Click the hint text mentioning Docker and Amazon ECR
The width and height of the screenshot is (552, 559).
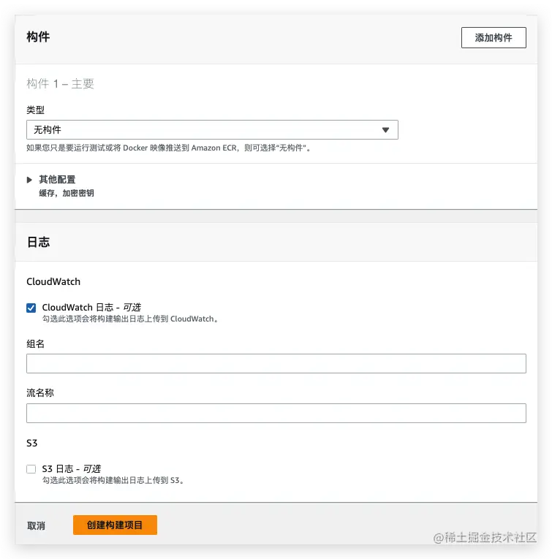[169, 148]
